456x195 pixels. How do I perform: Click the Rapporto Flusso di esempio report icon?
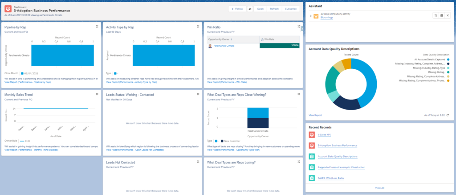[311, 167]
